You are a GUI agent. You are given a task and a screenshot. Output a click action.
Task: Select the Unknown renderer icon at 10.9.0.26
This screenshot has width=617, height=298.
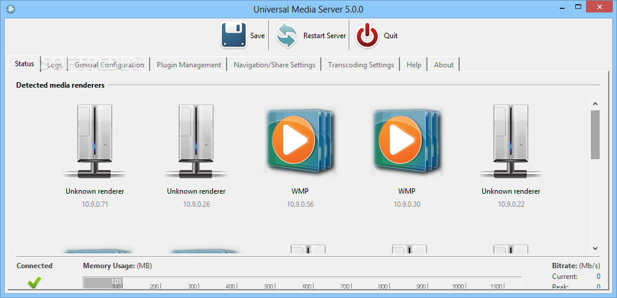tap(196, 141)
